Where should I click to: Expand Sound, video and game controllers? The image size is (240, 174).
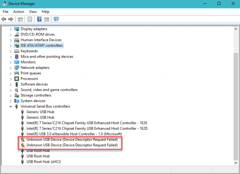(11, 90)
